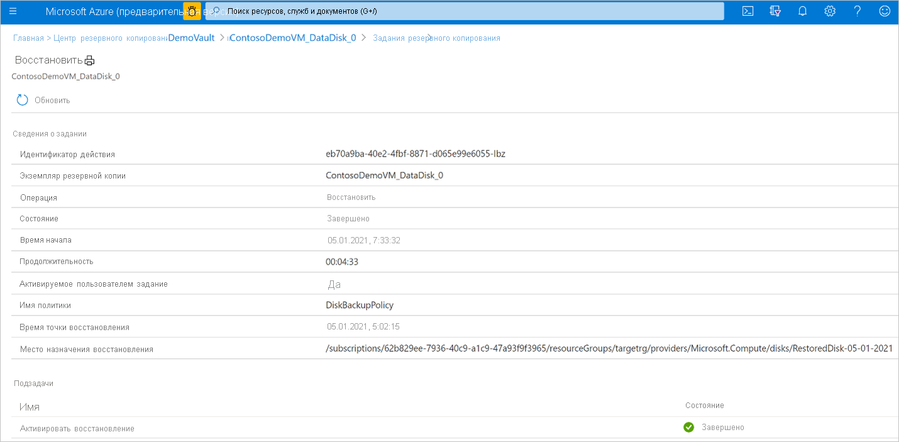Open the help question mark
899x442 pixels.
point(858,11)
